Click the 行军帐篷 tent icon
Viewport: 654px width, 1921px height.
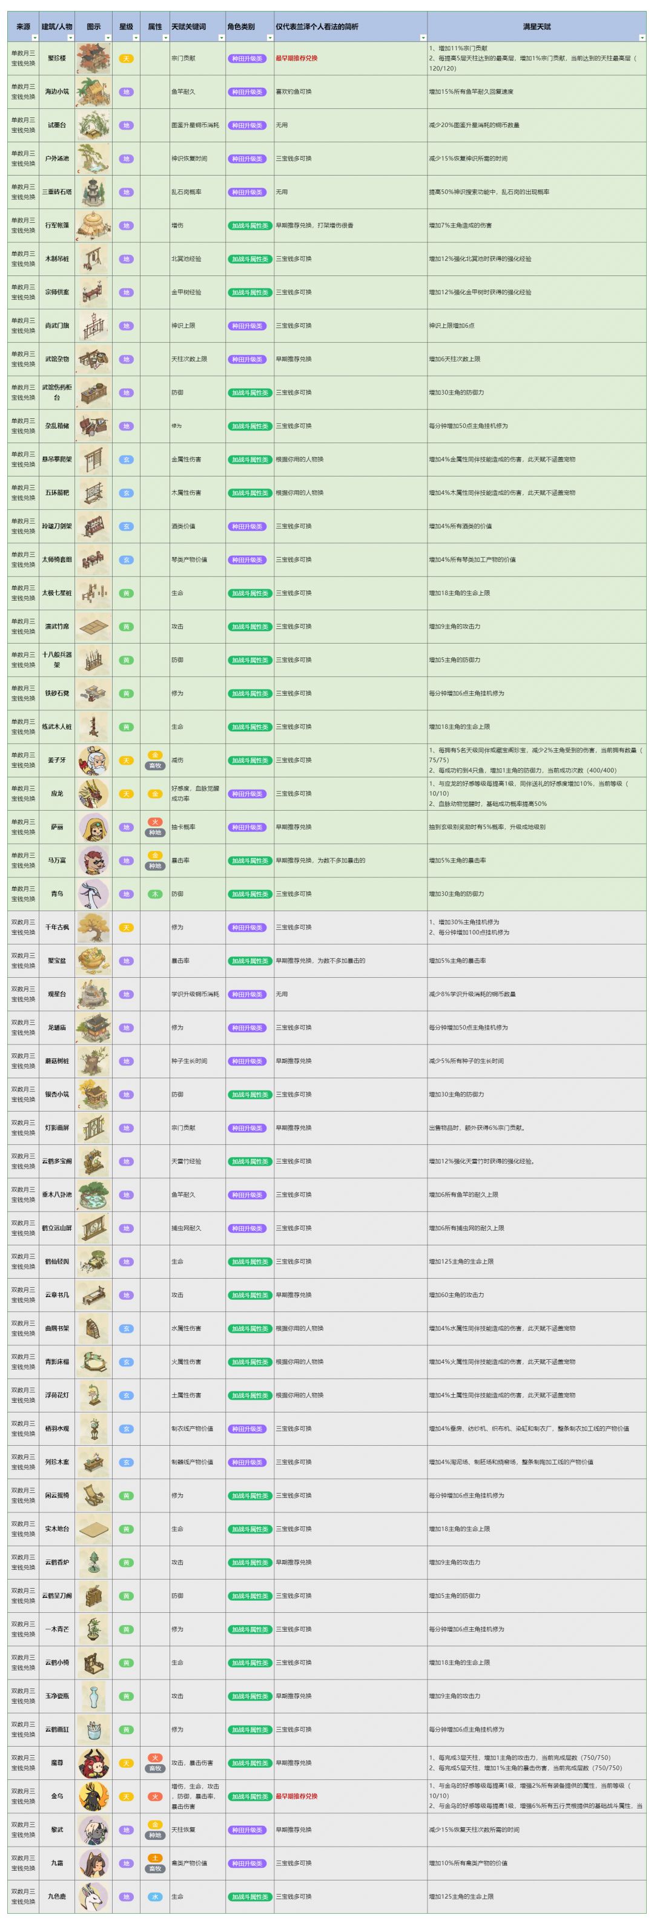pos(93,225)
